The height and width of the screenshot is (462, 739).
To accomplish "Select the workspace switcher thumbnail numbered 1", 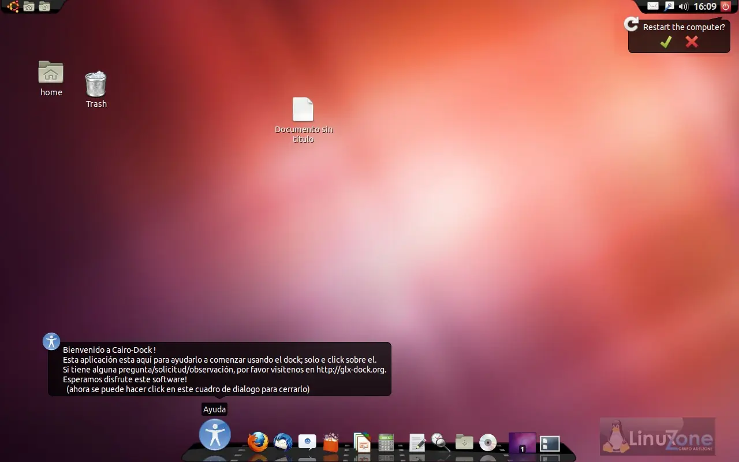I will (x=522, y=442).
